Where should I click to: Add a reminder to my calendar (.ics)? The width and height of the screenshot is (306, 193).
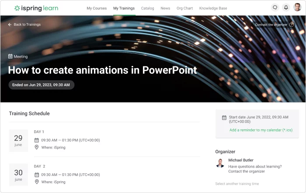[x=261, y=130]
